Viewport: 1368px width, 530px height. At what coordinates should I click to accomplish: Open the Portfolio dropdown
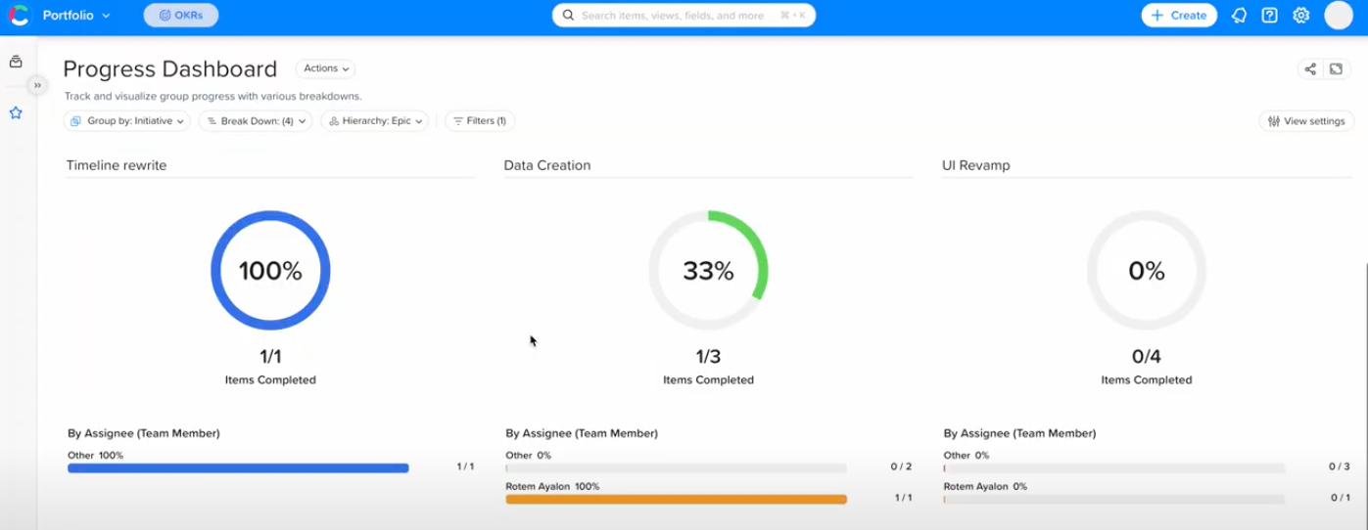[76, 16]
